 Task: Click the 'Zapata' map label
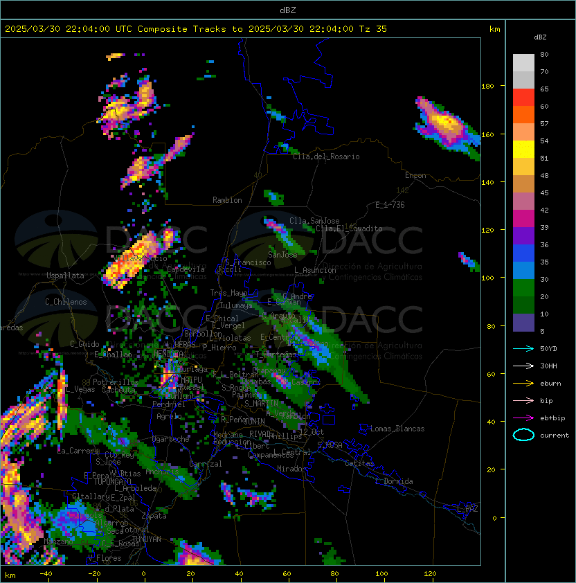pos(154,516)
